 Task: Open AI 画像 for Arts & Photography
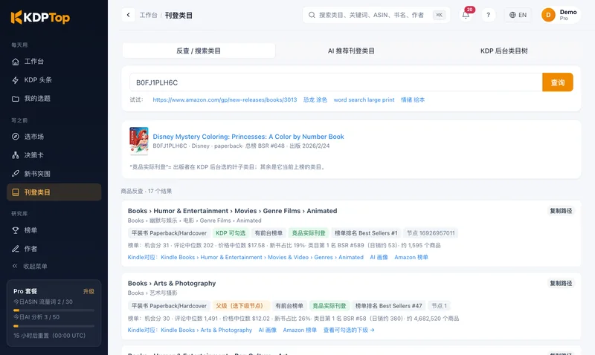pos(268,330)
